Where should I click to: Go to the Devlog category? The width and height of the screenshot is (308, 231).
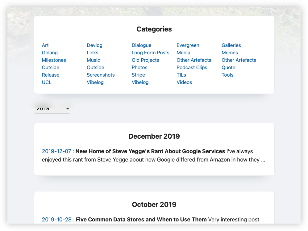pyautogui.click(x=94, y=45)
